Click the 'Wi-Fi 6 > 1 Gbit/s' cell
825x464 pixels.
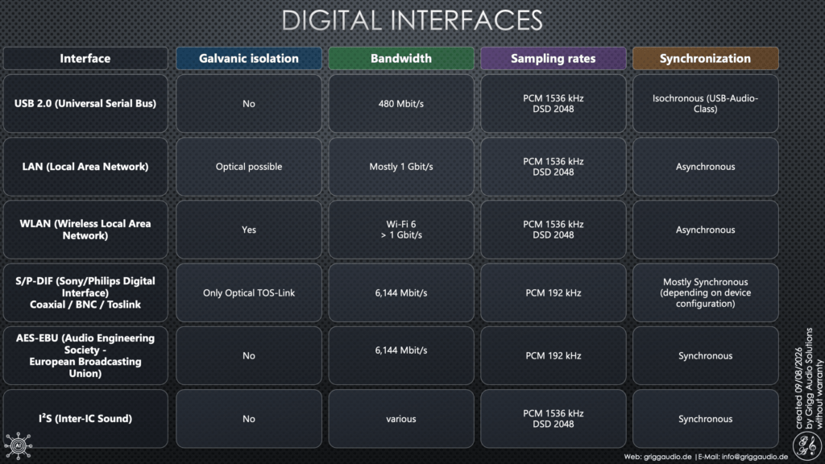(401, 230)
